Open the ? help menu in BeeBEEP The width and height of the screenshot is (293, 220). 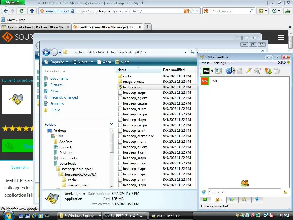coord(231,63)
